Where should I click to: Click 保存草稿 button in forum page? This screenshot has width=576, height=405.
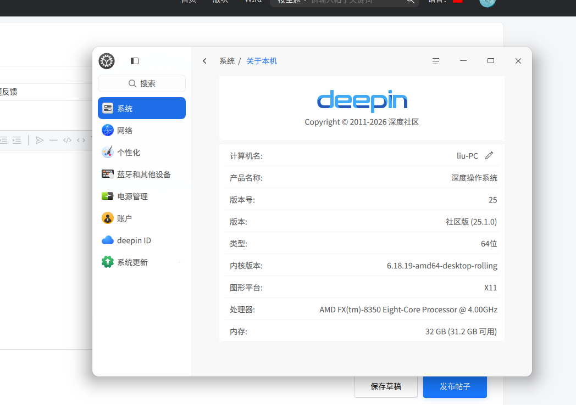pos(386,387)
